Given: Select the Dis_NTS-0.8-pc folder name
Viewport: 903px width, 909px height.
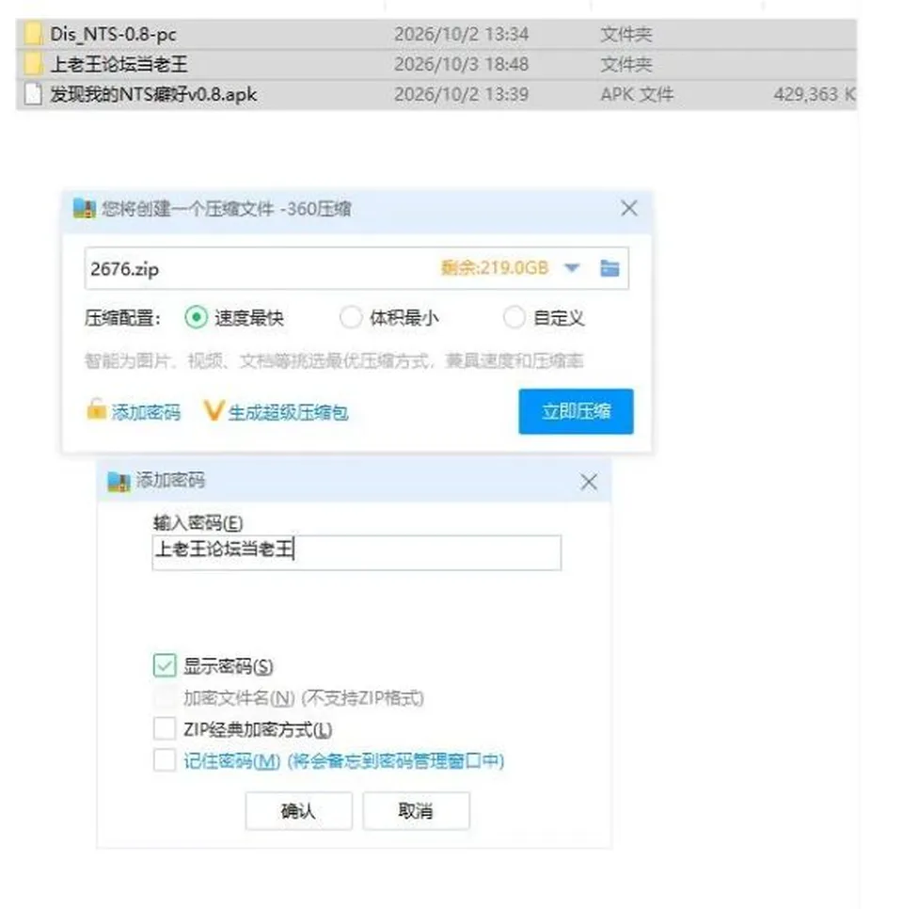Looking at the screenshot, I should coord(113,34).
